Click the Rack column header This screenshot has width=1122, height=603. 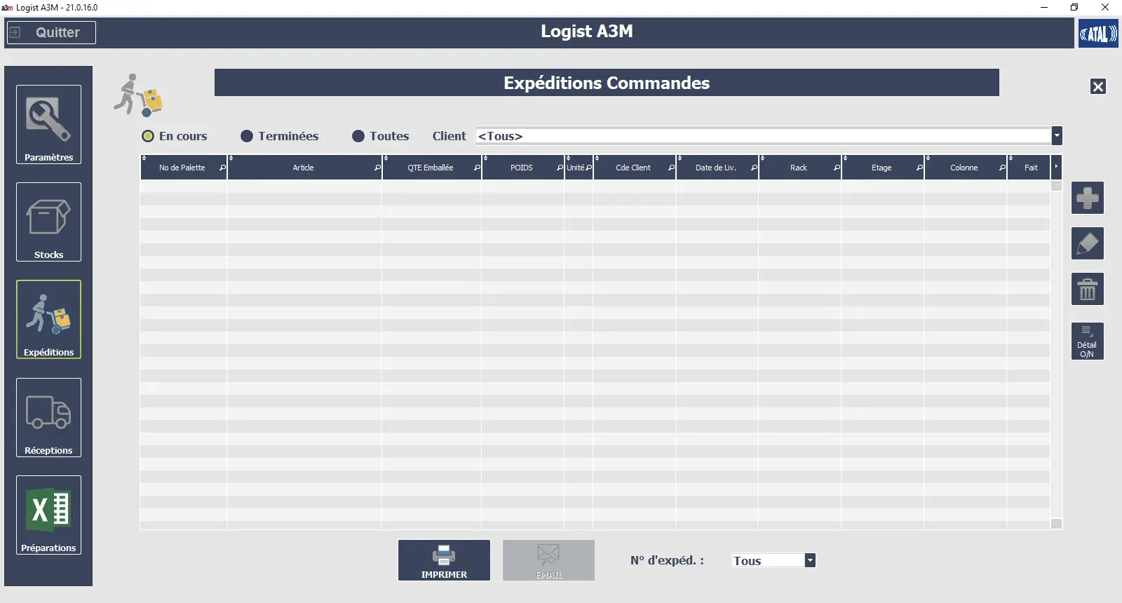tap(799, 168)
